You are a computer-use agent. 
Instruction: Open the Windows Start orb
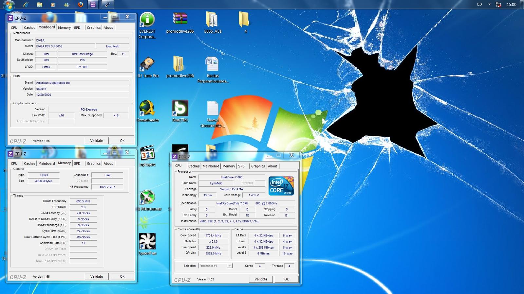click(9, 5)
